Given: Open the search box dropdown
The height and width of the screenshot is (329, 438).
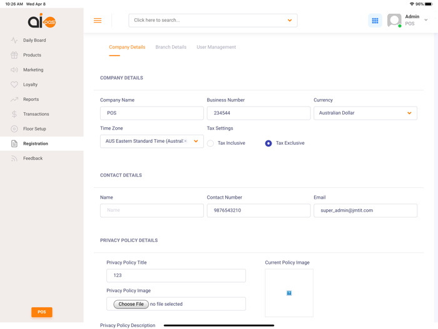Looking at the screenshot, I should (x=290, y=21).
